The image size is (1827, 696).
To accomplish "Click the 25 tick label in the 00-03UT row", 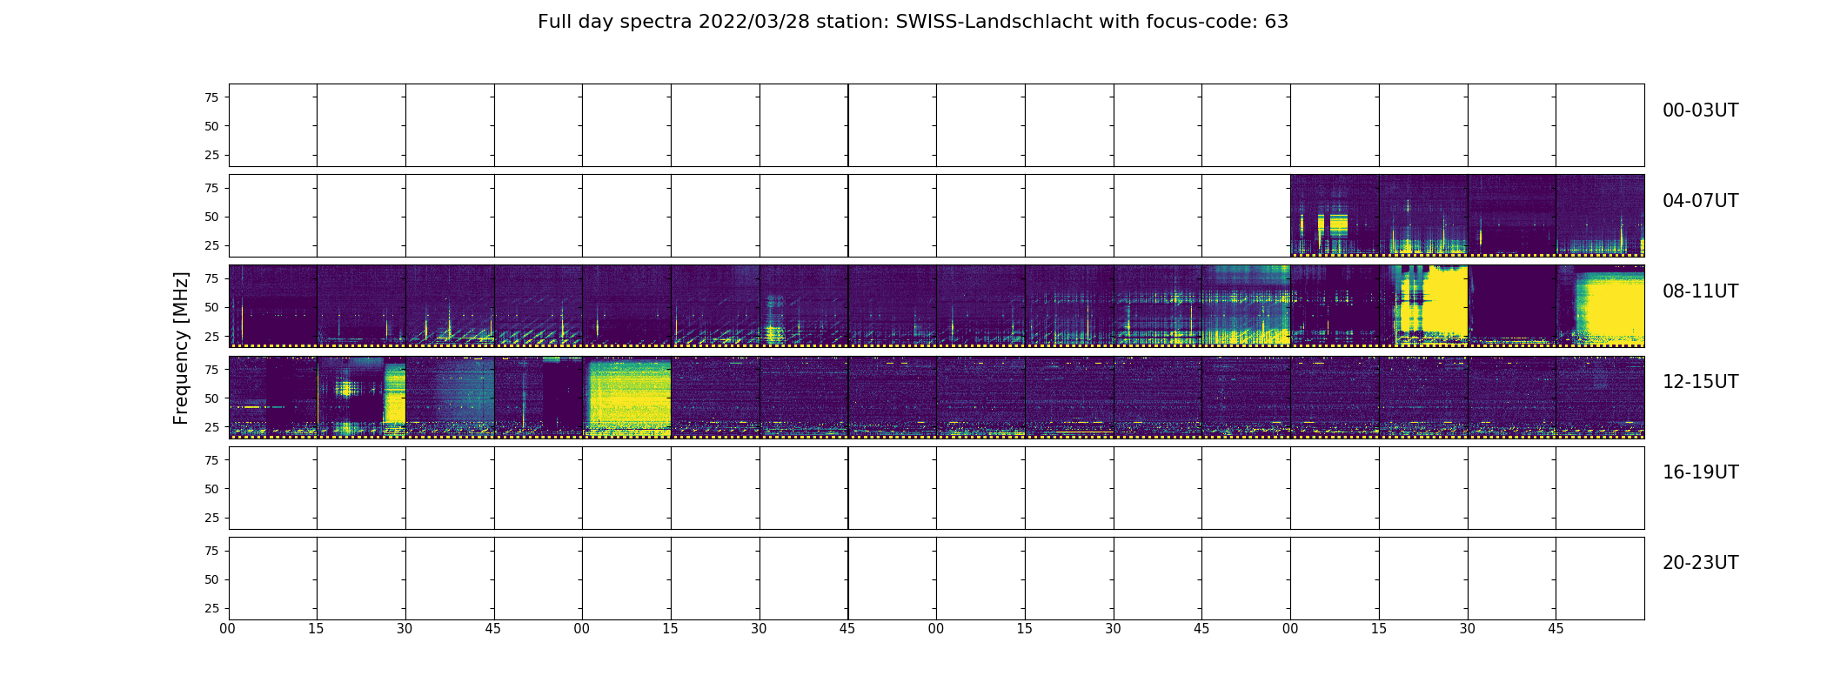I will (x=211, y=155).
